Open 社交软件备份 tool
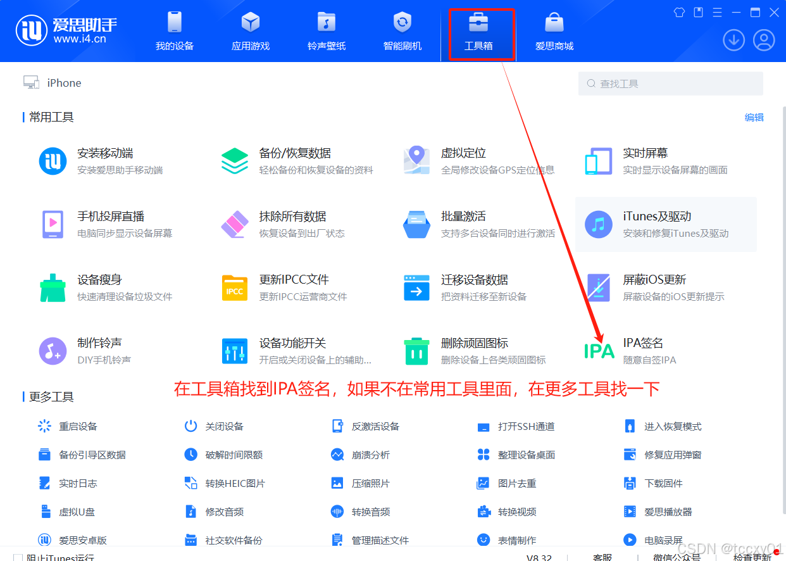The width and height of the screenshot is (786, 561). tap(224, 540)
